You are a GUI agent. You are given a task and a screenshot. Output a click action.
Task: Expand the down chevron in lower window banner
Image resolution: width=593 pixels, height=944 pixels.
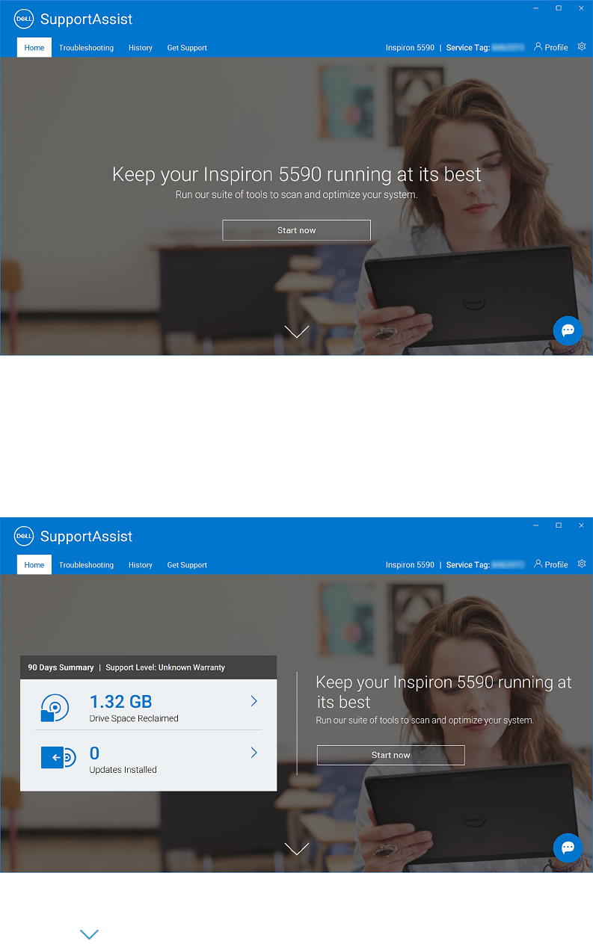pyautogui.click(x=297, y=848)
